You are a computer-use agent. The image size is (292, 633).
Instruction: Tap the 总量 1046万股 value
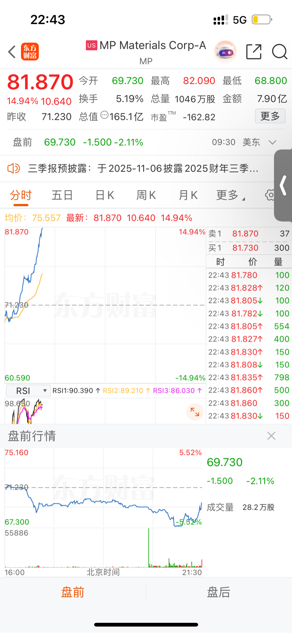pyautogui.click(x=183, y=99)
